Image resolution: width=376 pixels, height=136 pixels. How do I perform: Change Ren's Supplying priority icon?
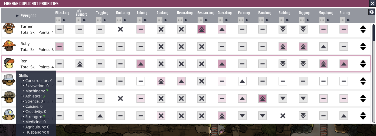click(x=323, y=64)
